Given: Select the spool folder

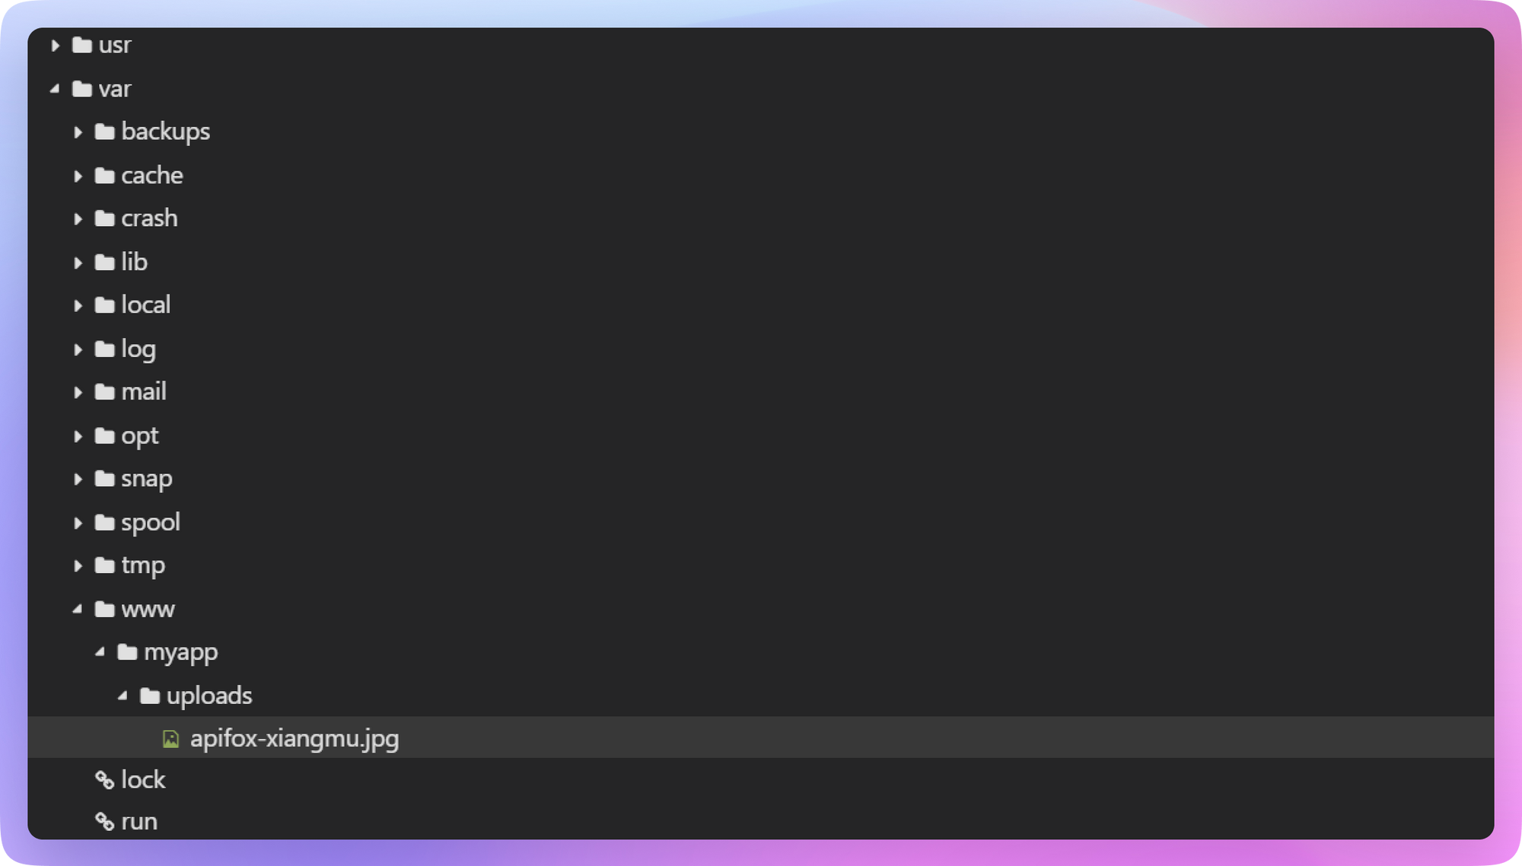Looking at the screenshot, I should tap(151, 521).
